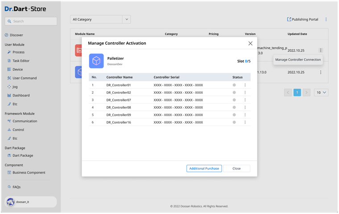The width and height of the screenshot is (339, 214).
Task: Open Task Editor in User Module
Action: [21, 61]
